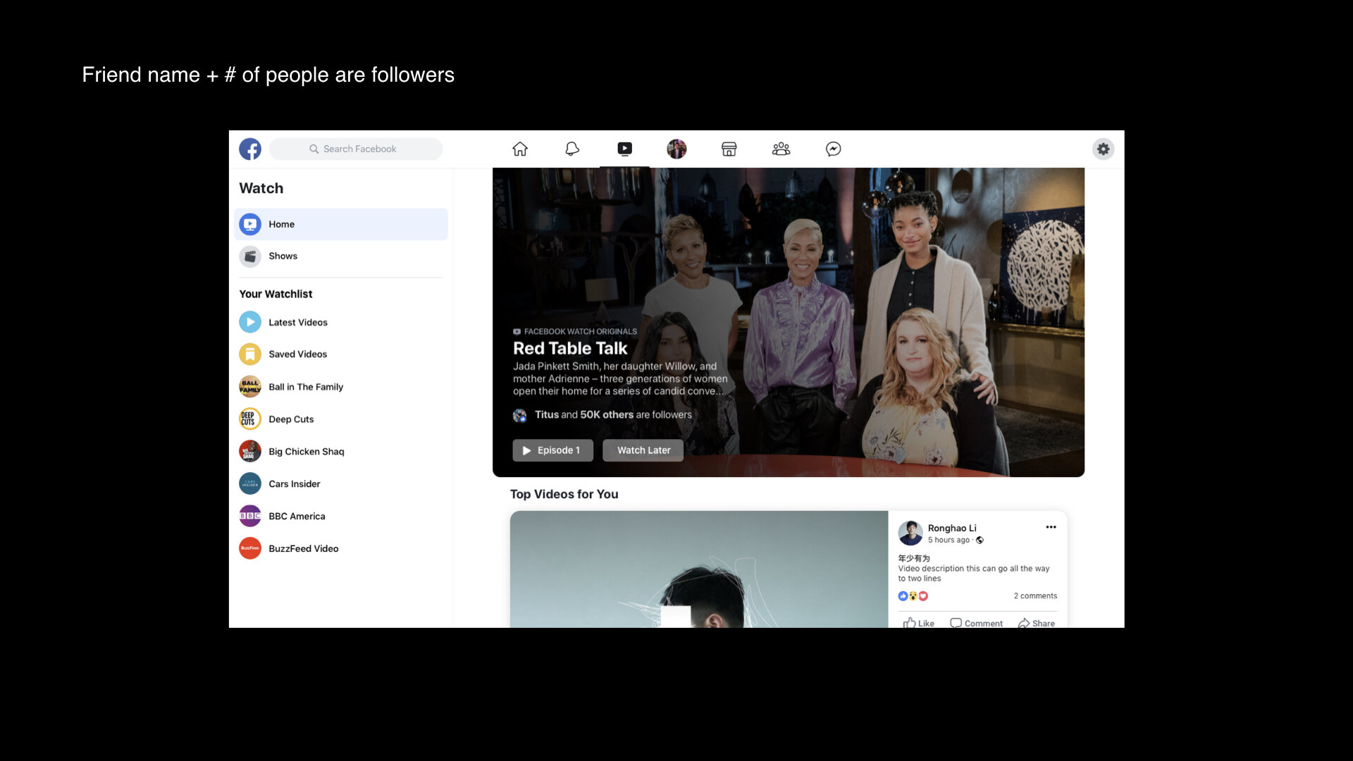Click the BuzzFeed red logo icon
This screenshot has width=1353, height=761.
click(250, 548)
